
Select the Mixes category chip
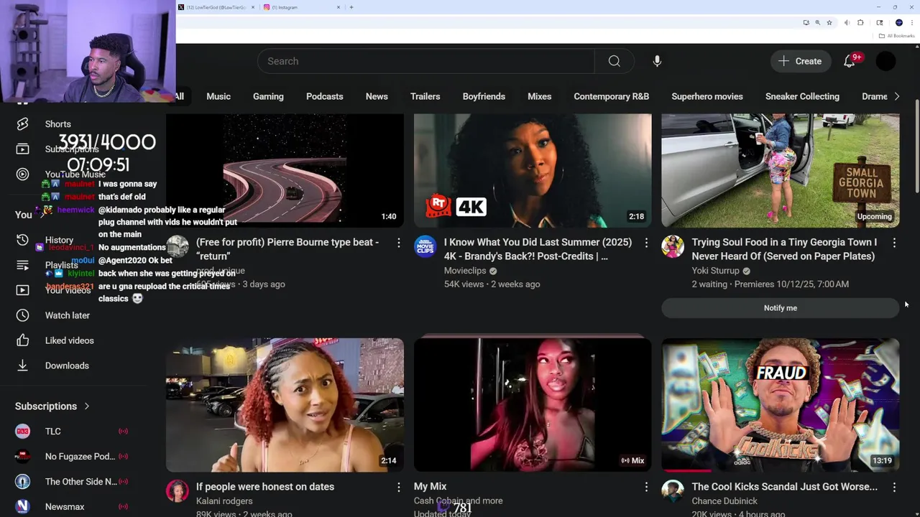539,96
